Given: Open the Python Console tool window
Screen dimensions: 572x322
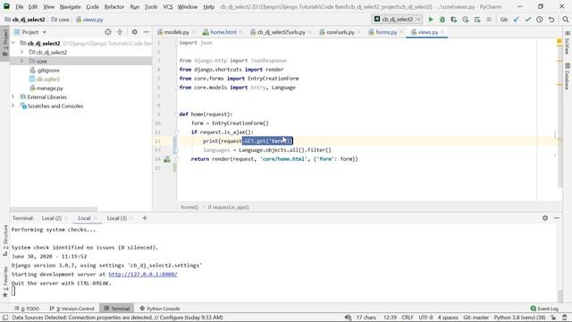Looking at the screenshot, I should (x=159, y=309).
